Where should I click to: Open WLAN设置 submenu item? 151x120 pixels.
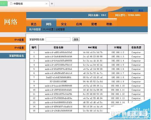click(48, 29)
